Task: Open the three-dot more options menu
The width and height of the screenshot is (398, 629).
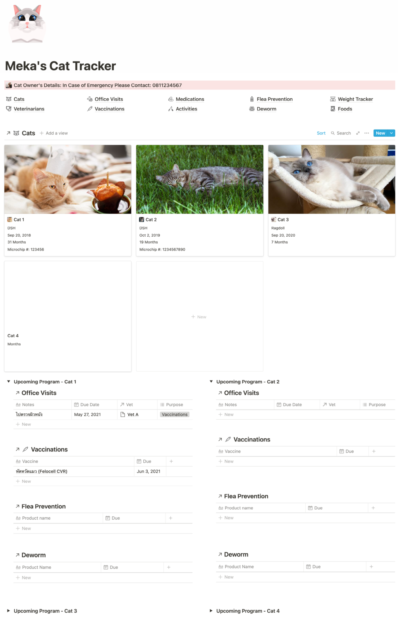Action: (367, 133)
